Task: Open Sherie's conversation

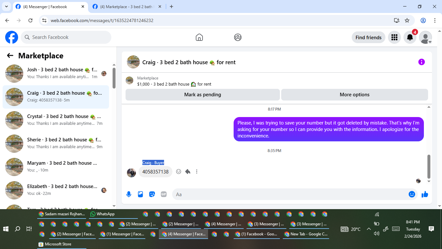Action: click(x=56, y=143)
